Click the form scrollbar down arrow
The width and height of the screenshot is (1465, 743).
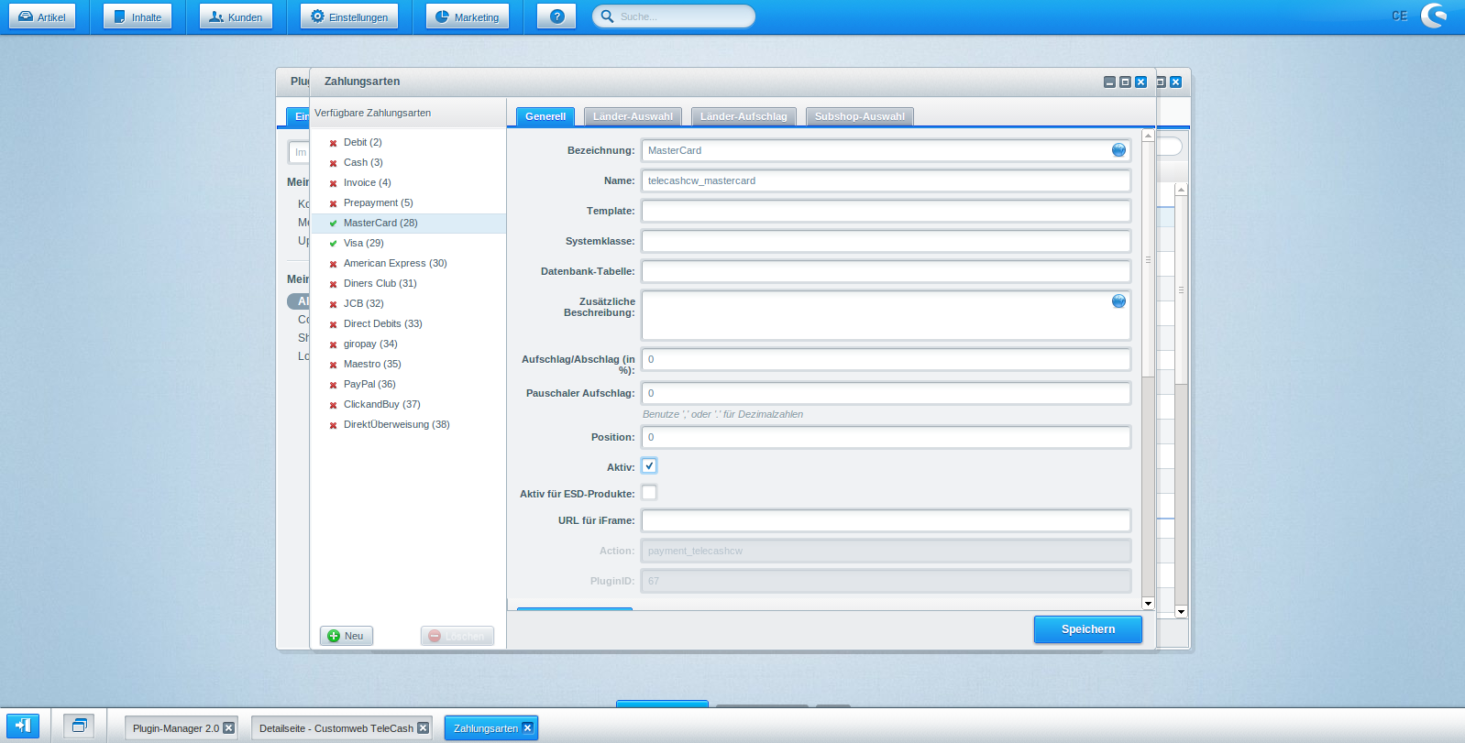click(1148, 603)
